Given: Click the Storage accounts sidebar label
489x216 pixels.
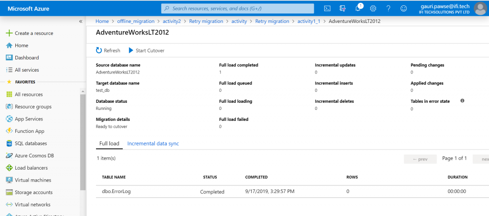Looking at the screenshot, I should click(x=34, y=192).
